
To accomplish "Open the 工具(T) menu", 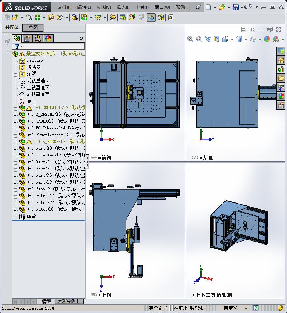I will point(142,7).
